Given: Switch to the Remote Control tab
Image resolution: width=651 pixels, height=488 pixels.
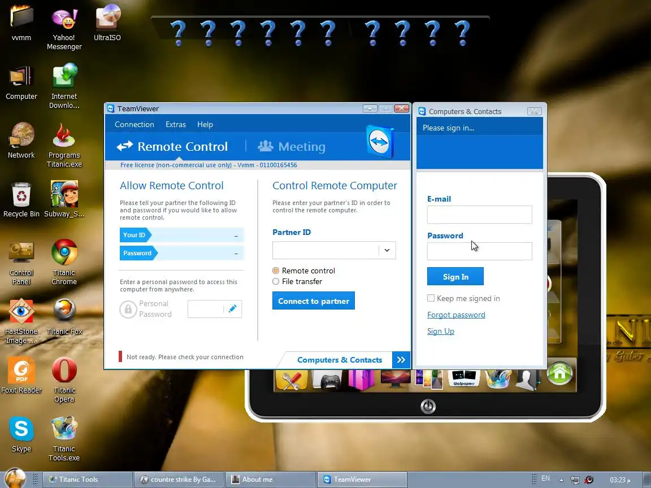Looking at the screenshot, I should 172,146.
